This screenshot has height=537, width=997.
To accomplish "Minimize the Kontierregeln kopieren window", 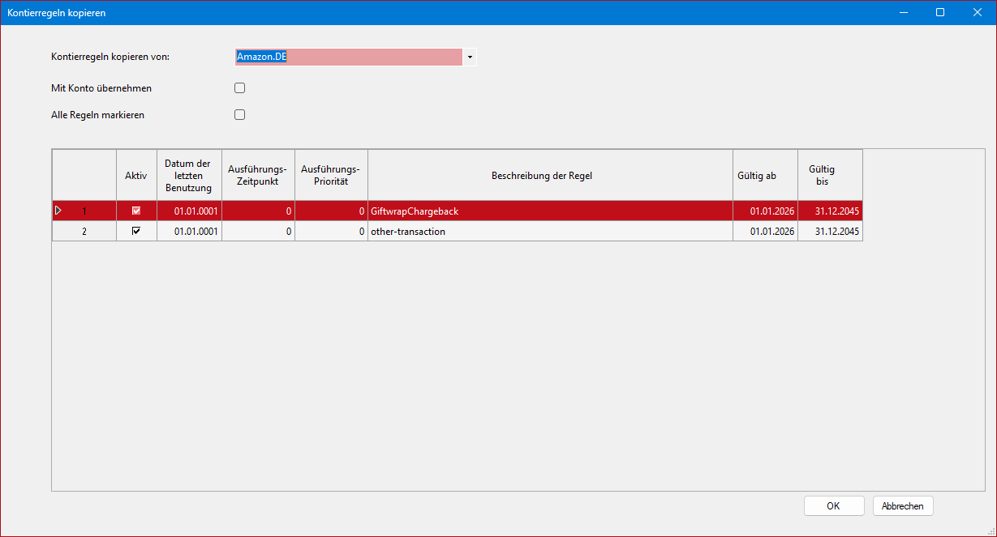I will pos(903,12).
